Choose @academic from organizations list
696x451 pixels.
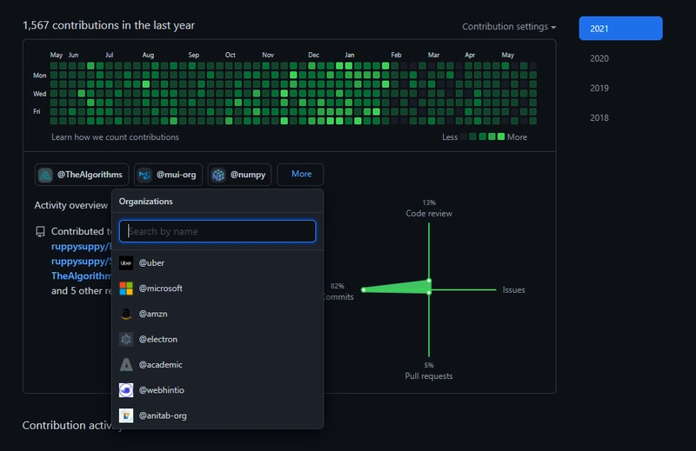[217, 364]
